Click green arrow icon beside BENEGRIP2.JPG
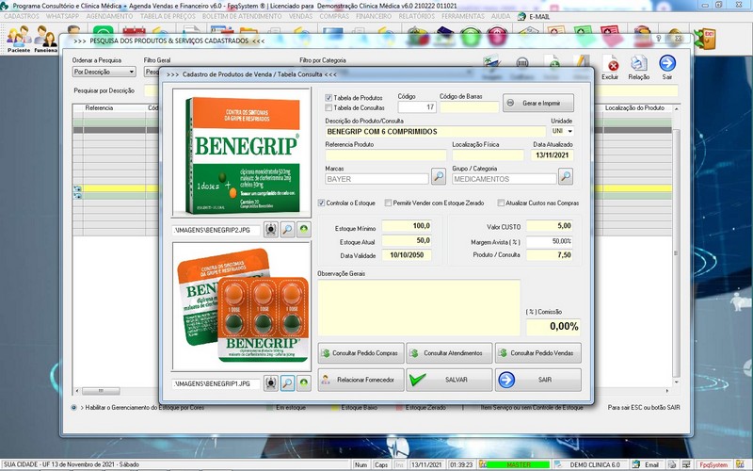Image resolution: width=753 pixels, height=471 pixels. 303,229
